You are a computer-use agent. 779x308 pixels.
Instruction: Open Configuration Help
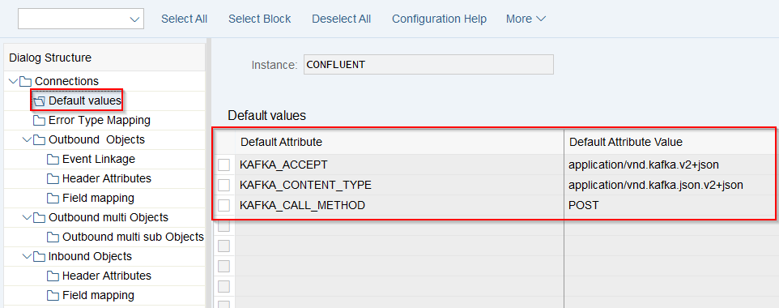439,19
